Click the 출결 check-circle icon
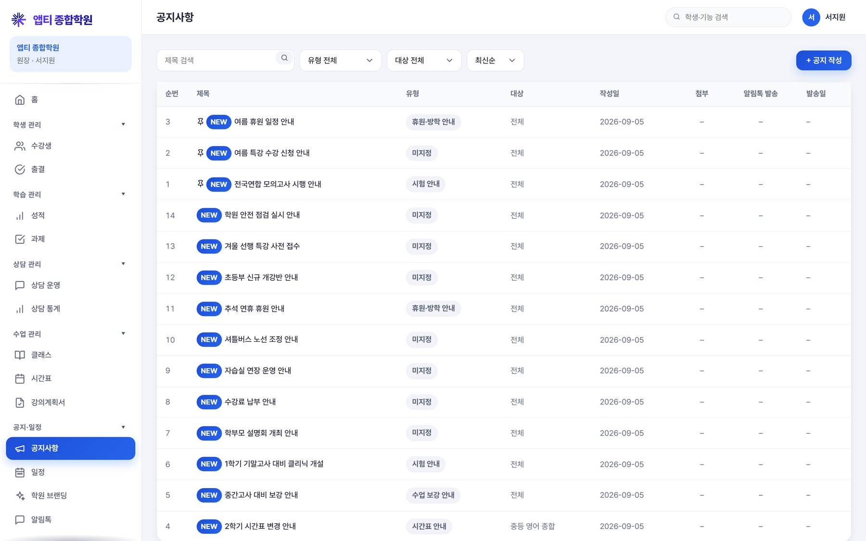866x541 pixels. (x=20, y=169)
